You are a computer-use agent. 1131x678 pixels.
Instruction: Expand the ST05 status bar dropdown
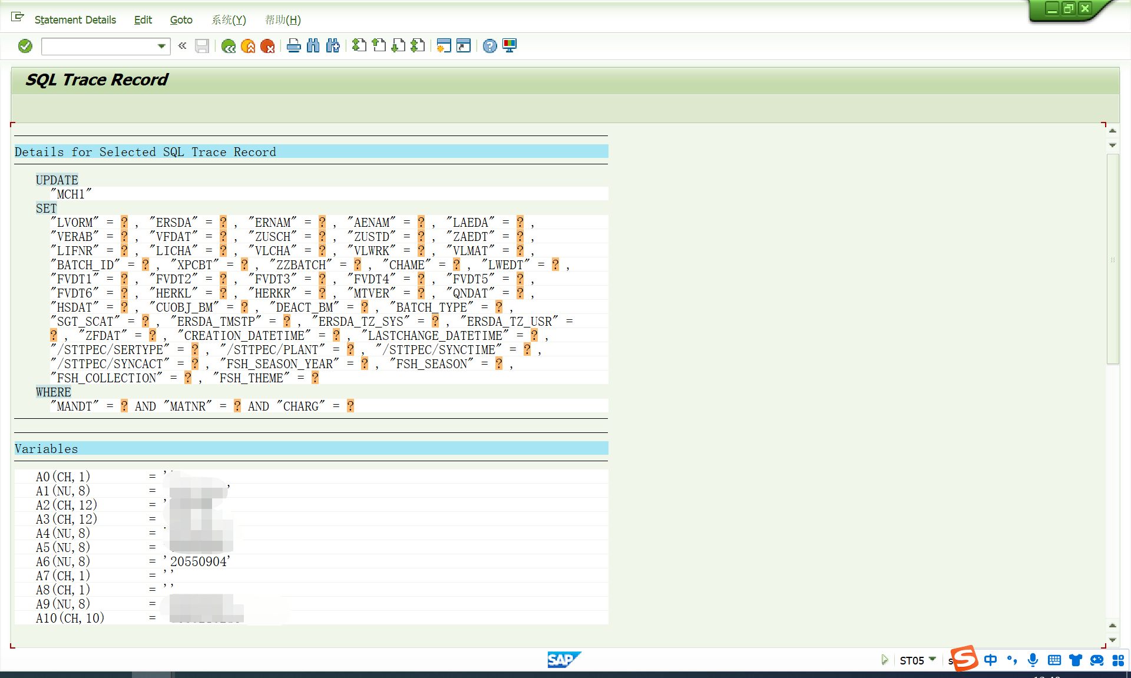tap(932, 659)
